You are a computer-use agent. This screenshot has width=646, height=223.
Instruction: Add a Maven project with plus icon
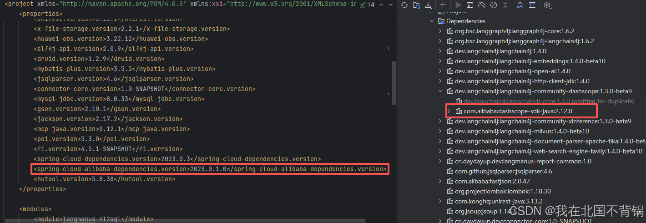point(443,5)
